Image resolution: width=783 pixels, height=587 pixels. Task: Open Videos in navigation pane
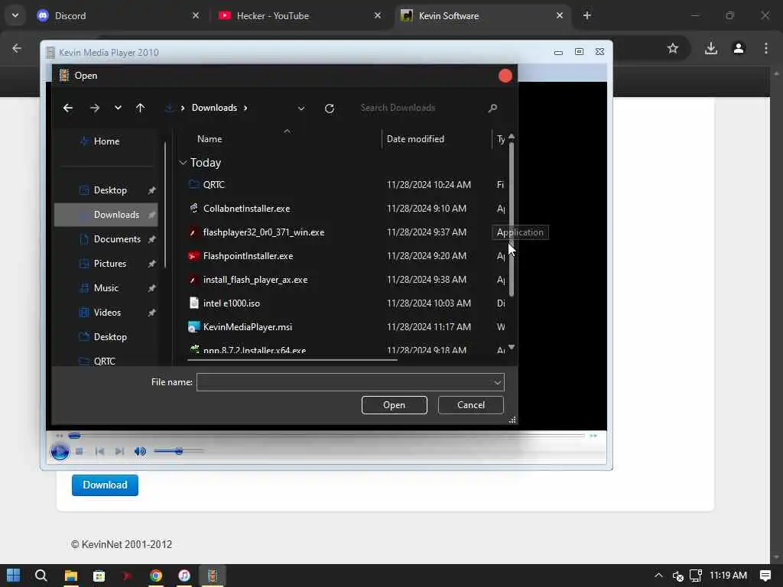[106, 313]
